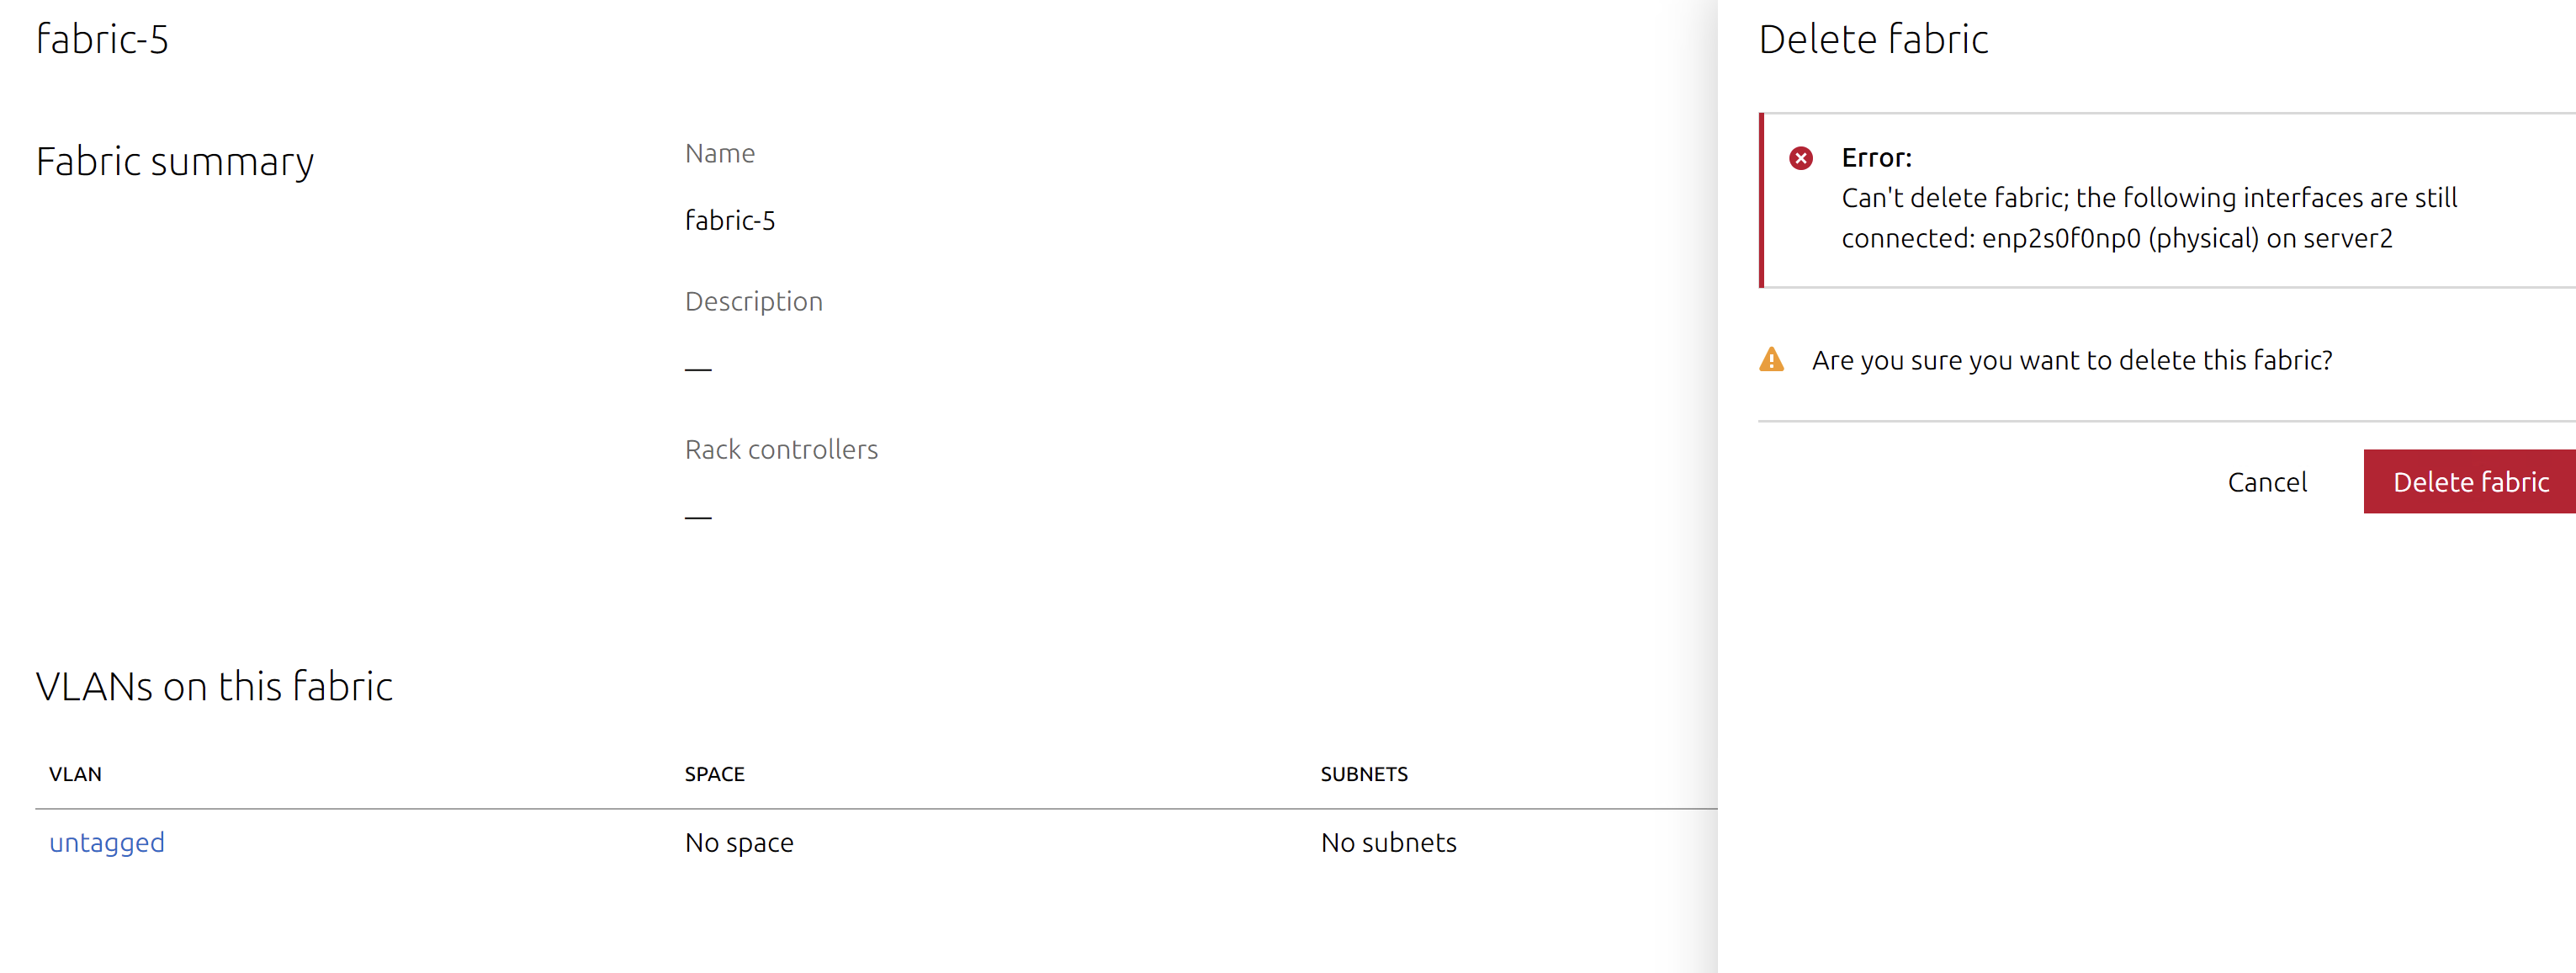The width and height of the screenshot is (2576, 973).
Task: Click the fabric-5 page title
Action: pos(102,40)
